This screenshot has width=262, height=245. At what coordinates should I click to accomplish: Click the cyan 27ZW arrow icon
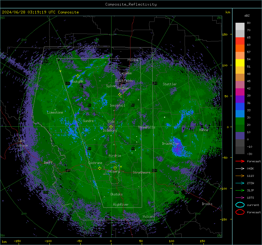coord(240,183)
